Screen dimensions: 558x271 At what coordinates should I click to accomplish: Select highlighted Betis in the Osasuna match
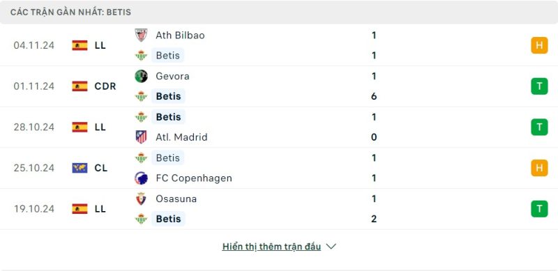click(x=168, y=219)
